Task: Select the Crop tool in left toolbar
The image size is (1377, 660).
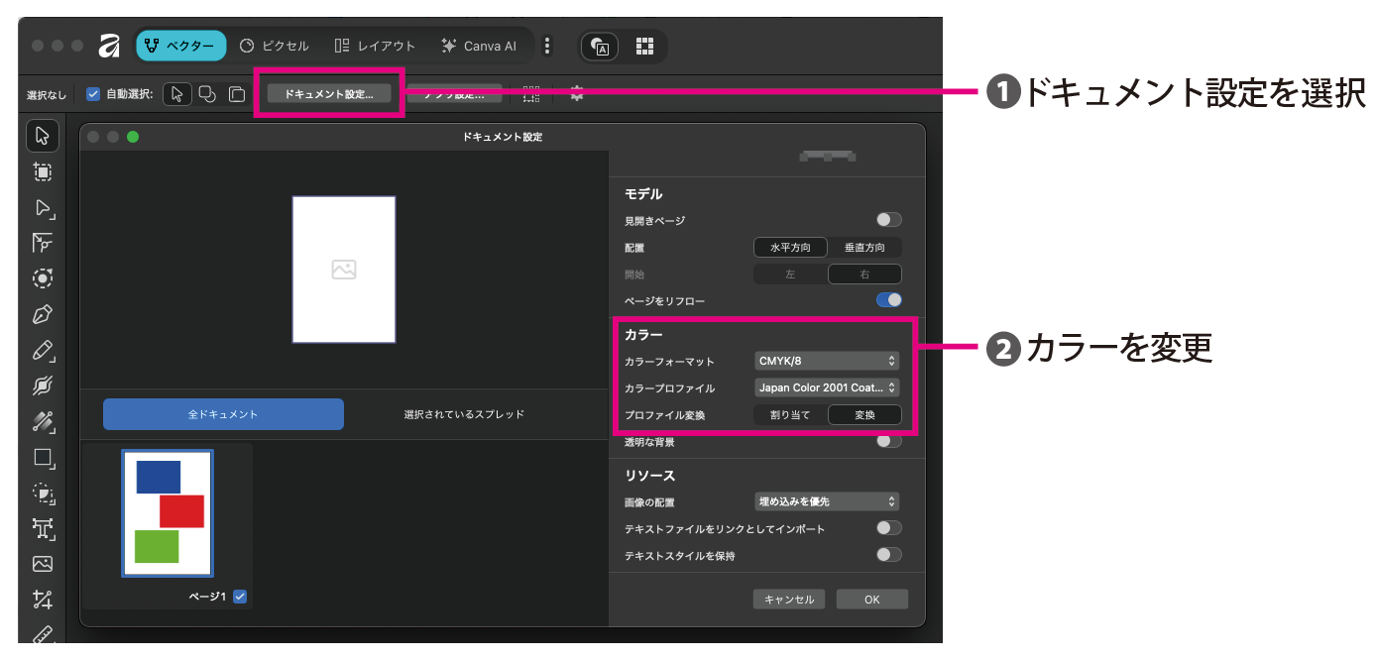Action: (42, 600)
